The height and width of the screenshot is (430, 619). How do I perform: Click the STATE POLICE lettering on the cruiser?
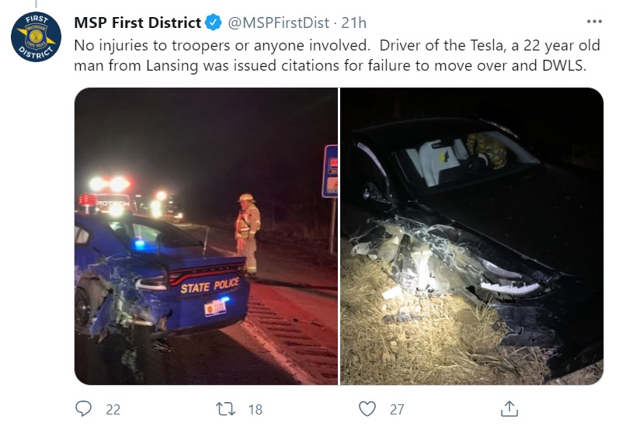[211, 287]
